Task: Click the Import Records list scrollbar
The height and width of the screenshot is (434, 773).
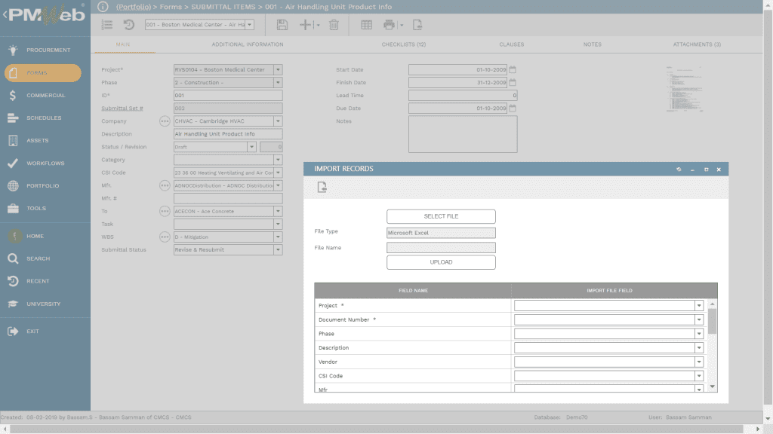Action: (x=713, y=322)
